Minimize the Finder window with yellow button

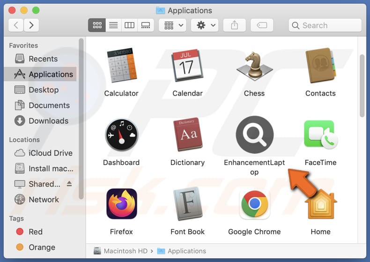tap(24, 10)
